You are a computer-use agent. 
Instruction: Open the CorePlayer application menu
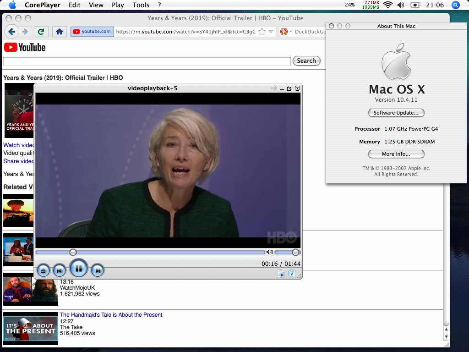point(43,5)
